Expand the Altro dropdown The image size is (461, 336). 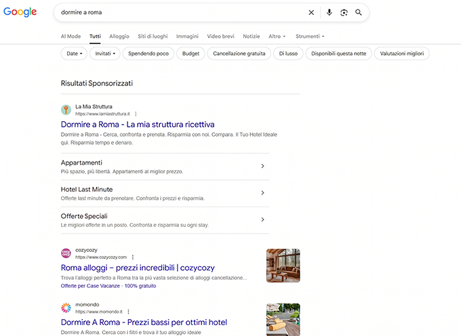pos(277,36)
